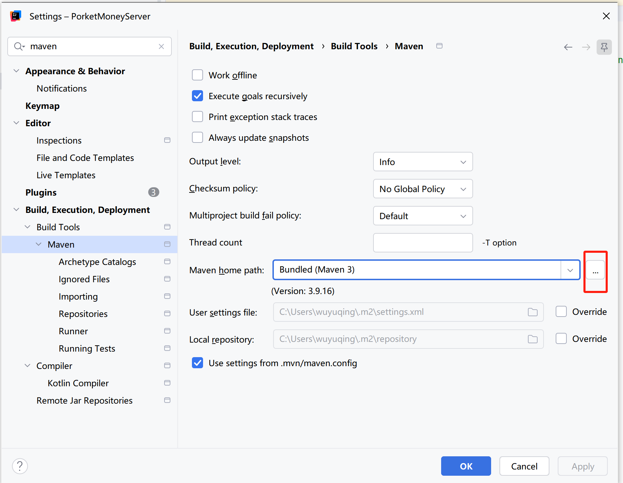The width and height of the screenshot is (623, 483).
Task: Go back to previous settings page
Action: pos(568,47)
